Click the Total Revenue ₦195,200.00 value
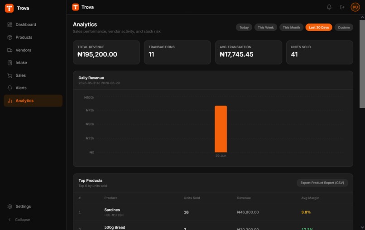This screenshot has width=365, height=230. click(x=97, y=55)
